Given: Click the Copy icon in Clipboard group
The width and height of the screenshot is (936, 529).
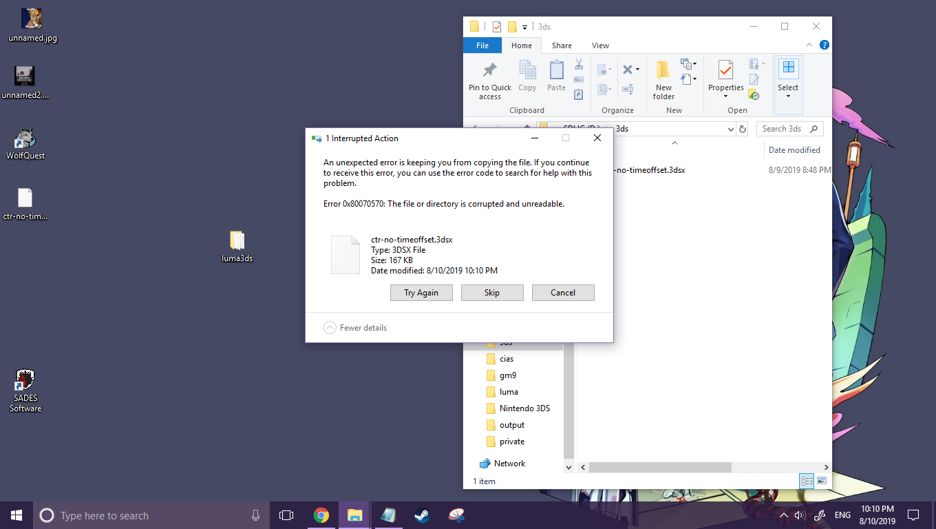Looking at the screenshot, I should [x=528, y=70].
